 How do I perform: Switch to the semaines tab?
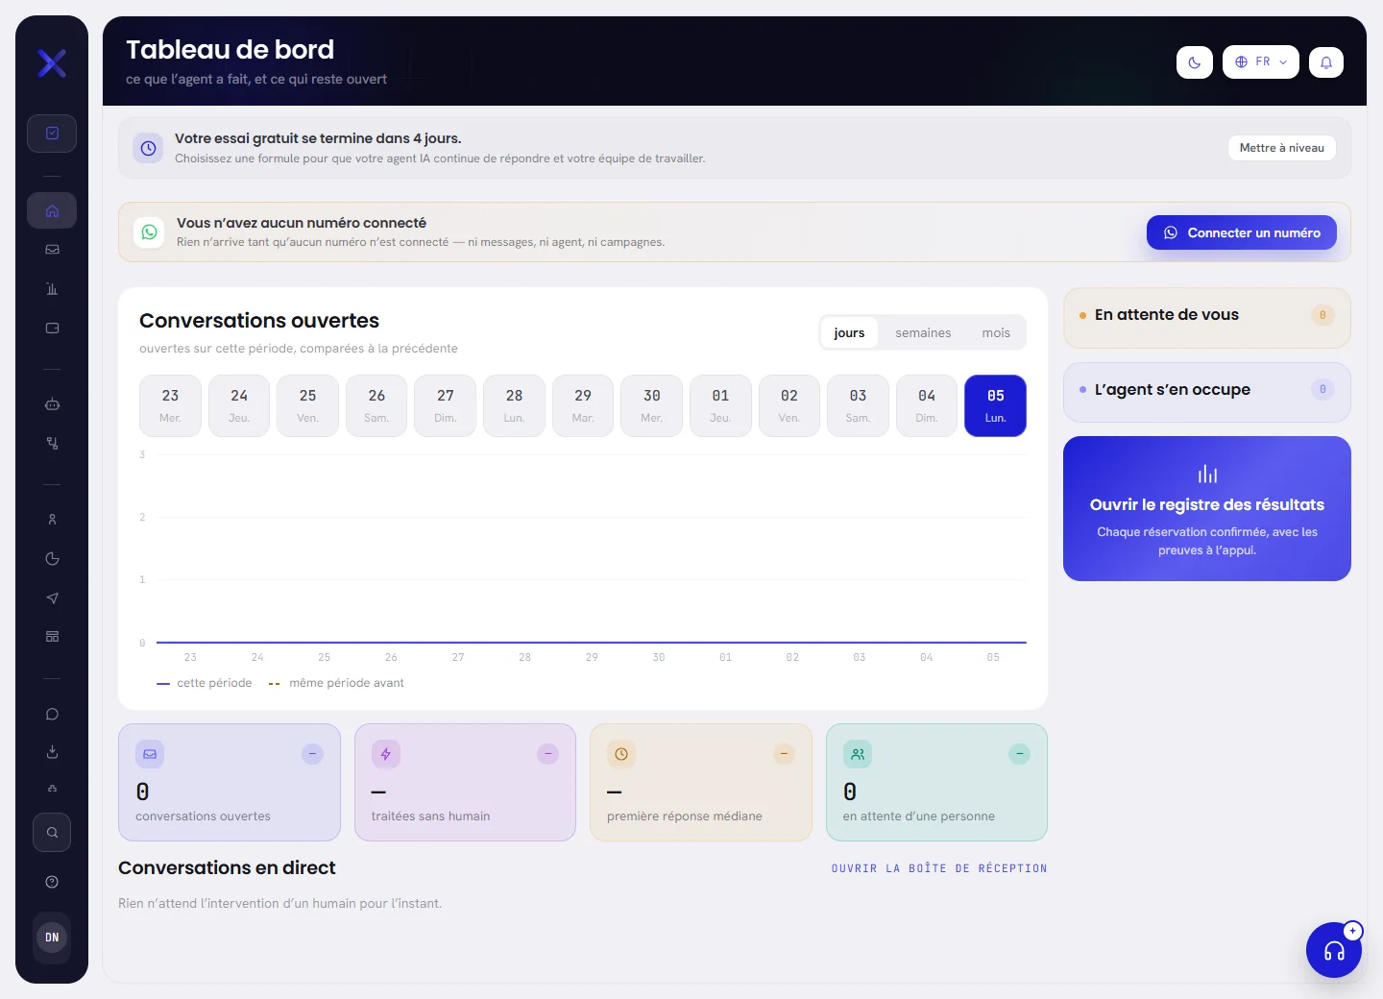coord(923,333)
